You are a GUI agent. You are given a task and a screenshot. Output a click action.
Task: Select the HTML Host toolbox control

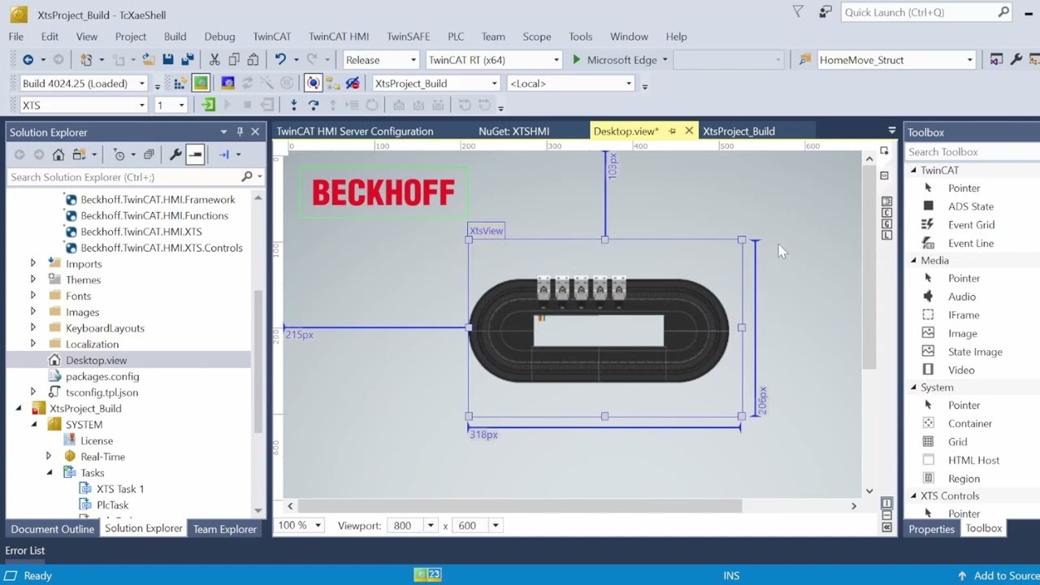pyautogui.click(x=973, y=460)
